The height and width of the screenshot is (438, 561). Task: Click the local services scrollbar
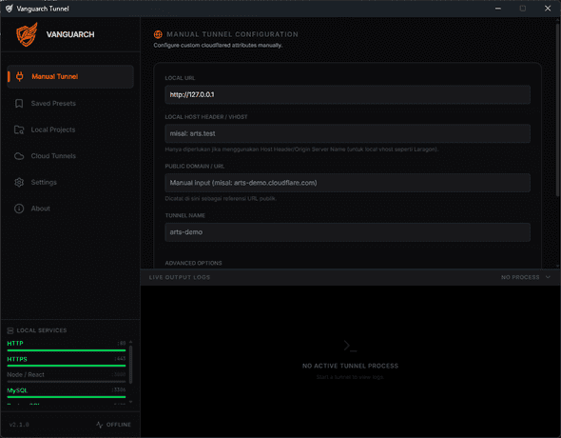[130, 365]
